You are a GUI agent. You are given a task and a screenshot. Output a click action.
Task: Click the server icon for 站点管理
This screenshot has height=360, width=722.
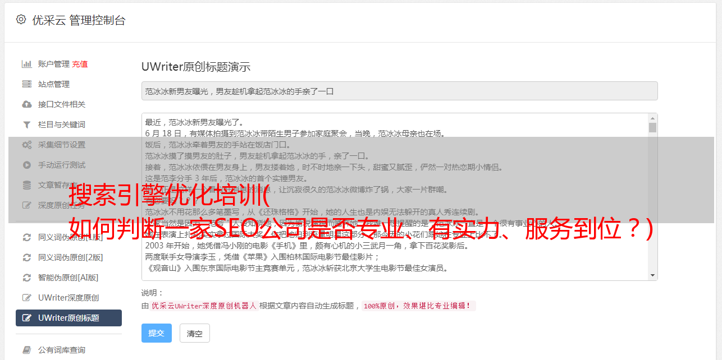point(26,84)
